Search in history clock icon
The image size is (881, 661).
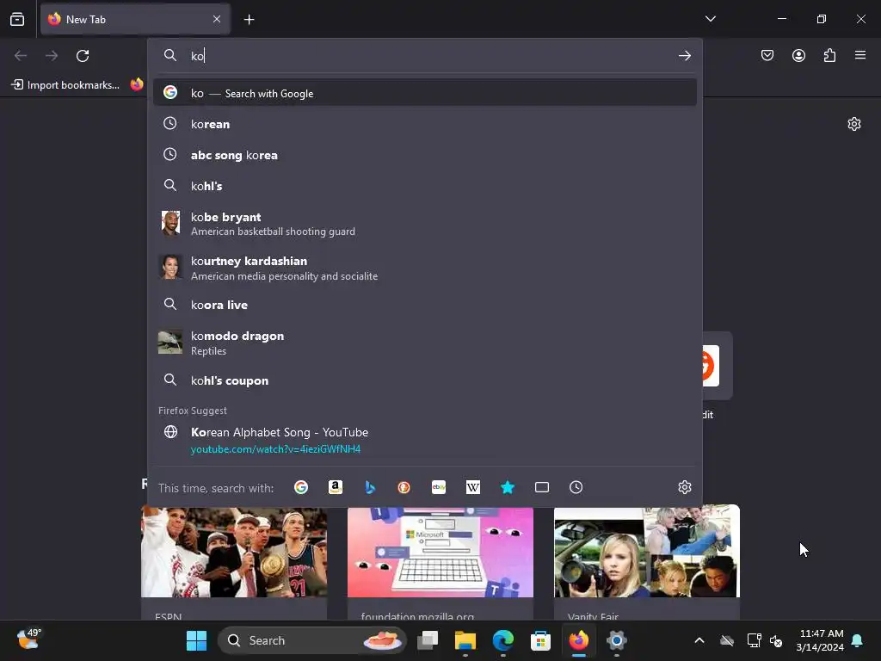[x=576, y=487]
